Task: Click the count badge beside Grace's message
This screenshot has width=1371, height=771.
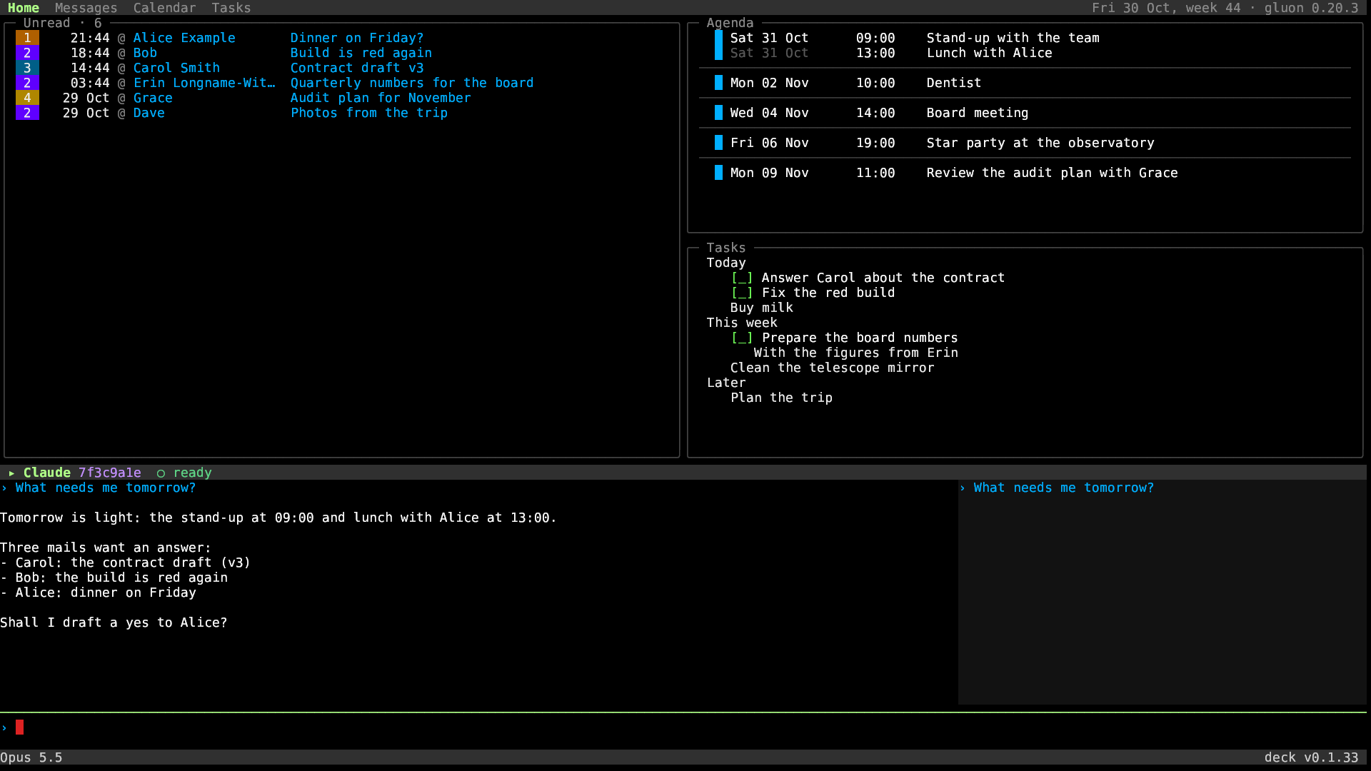Action: tap(27, 98)
